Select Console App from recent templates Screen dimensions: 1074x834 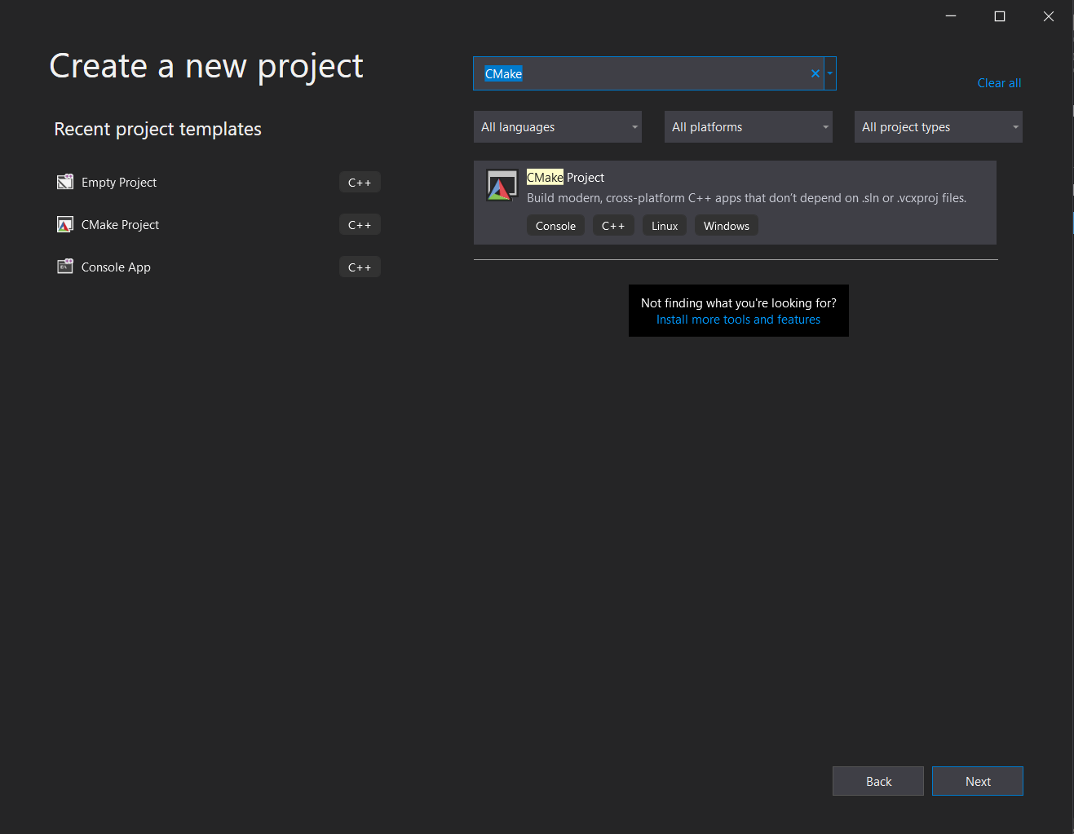[116, 267]
